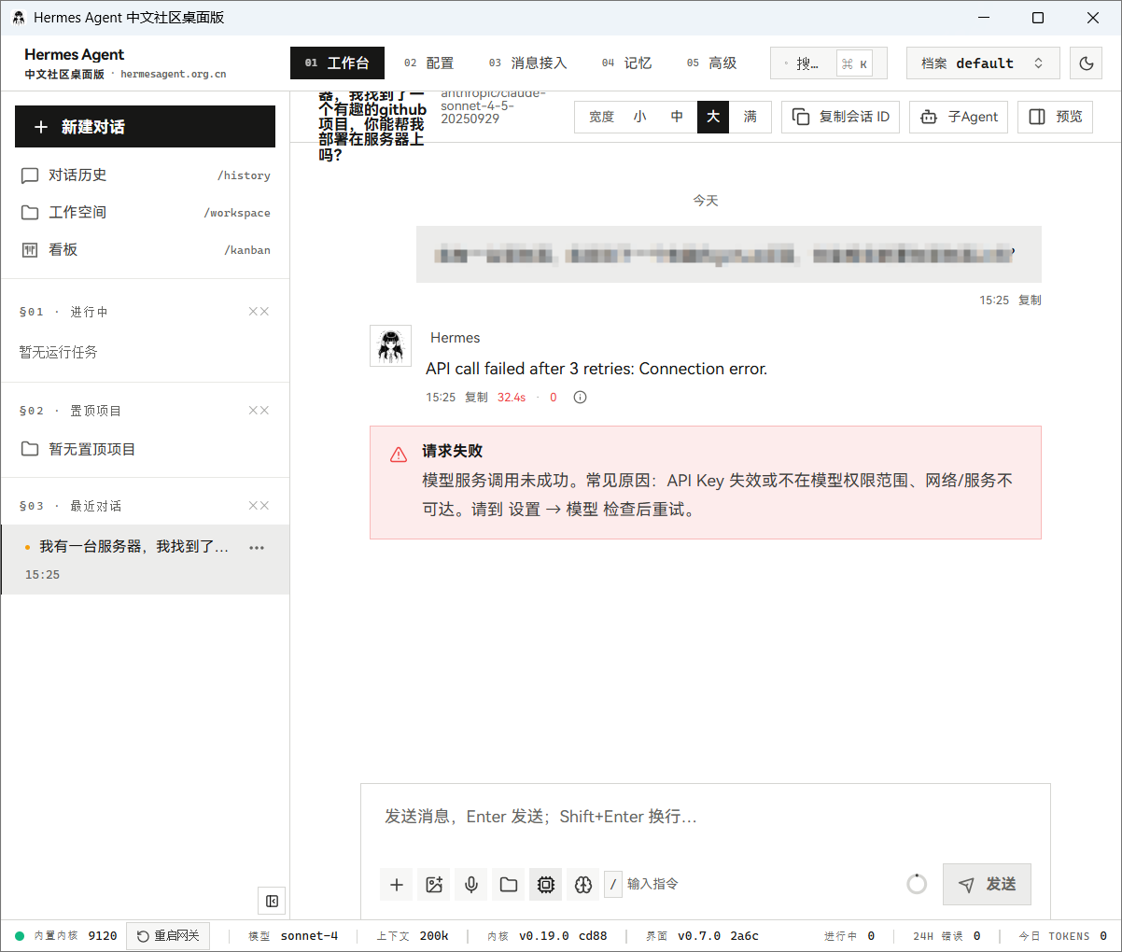The height and width of the screenshot is (952, 1122).
Task: Click the add image icon in the composer
Action: [433, 884]
